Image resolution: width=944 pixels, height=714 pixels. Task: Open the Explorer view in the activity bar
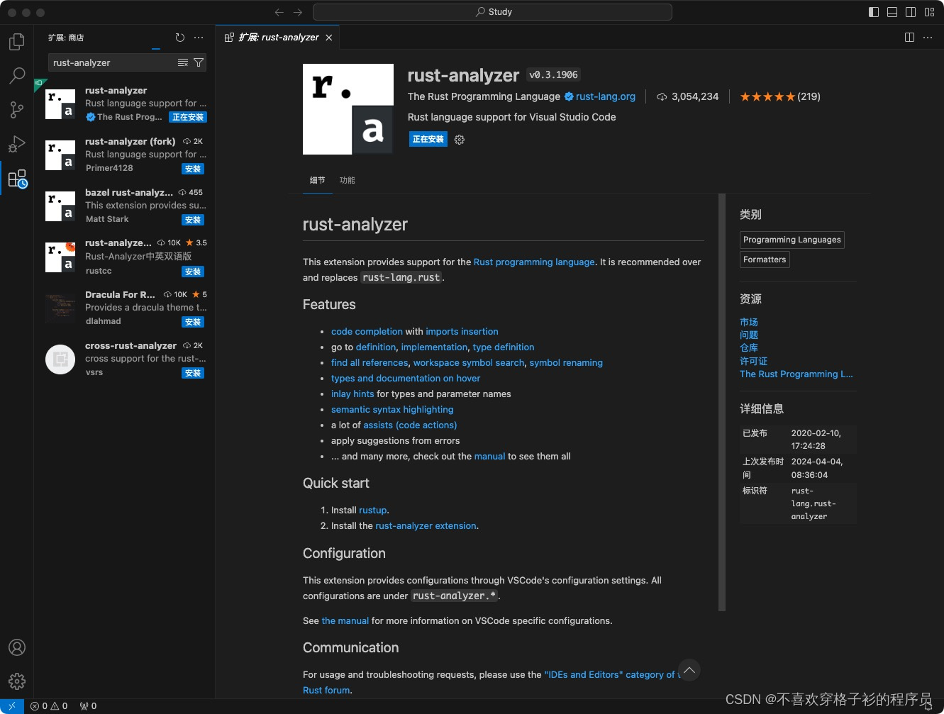pos(16,42)
